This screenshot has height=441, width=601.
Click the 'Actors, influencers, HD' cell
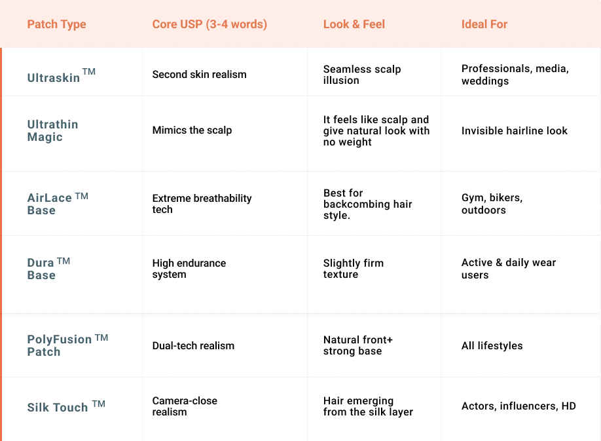tap(518, 406)
